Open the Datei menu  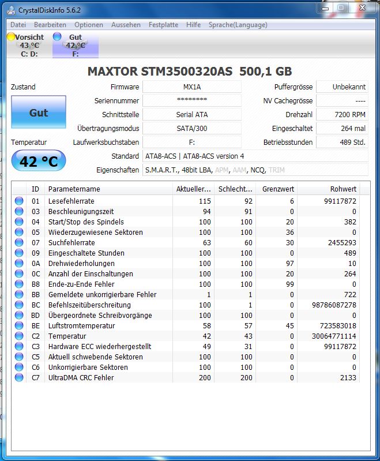(x=18, y=25)
